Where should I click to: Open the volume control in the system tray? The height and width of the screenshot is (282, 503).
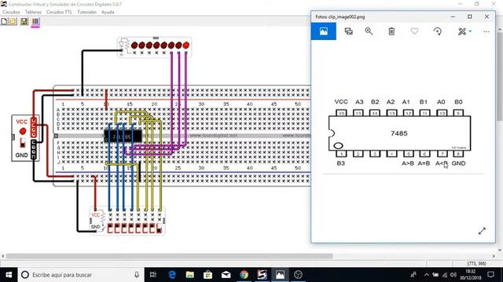(453, 275)
